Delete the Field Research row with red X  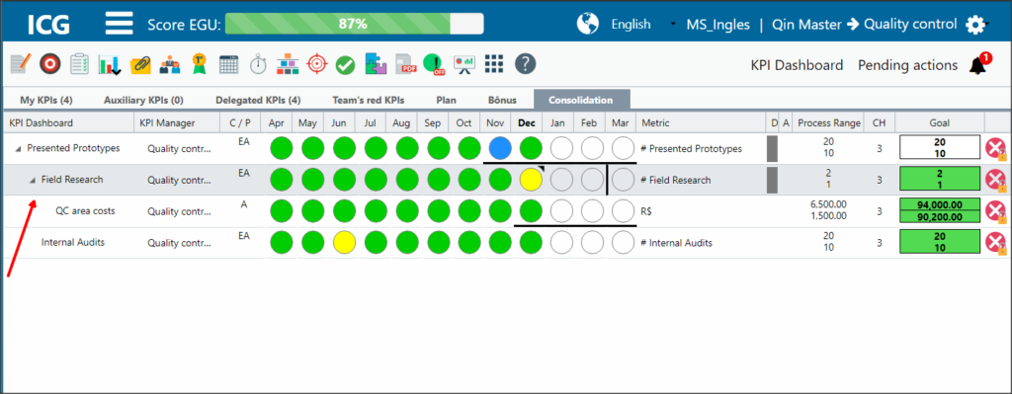(x=996, y=180)
